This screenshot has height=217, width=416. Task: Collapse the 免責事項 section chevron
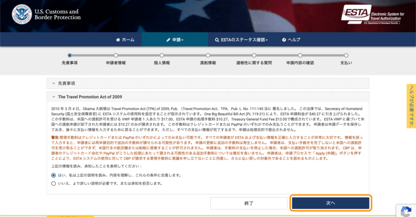pyautogui.click(x=54, y=83)
